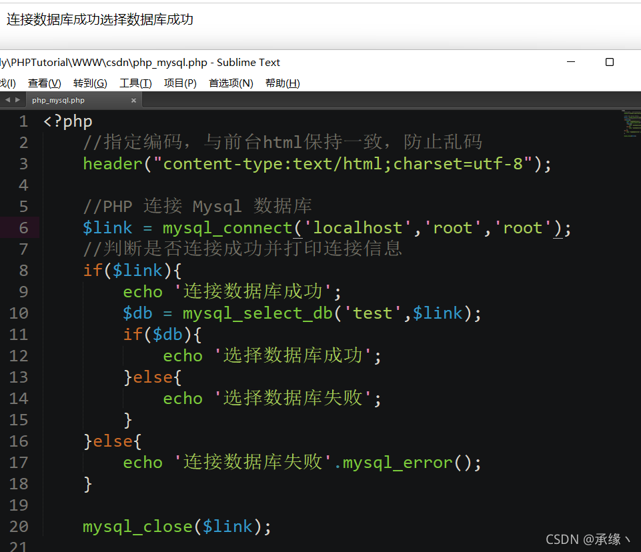Viewport: 641px width, 552px height.
Task: Click mysql_close($link) on line 20
Action: pyautogui.click(x=172, y=527)
